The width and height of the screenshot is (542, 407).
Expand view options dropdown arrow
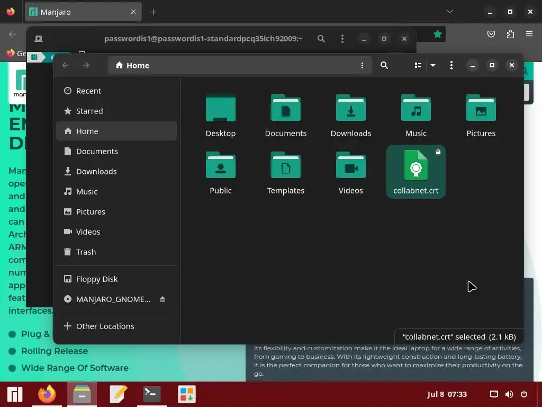coord(433,65)
